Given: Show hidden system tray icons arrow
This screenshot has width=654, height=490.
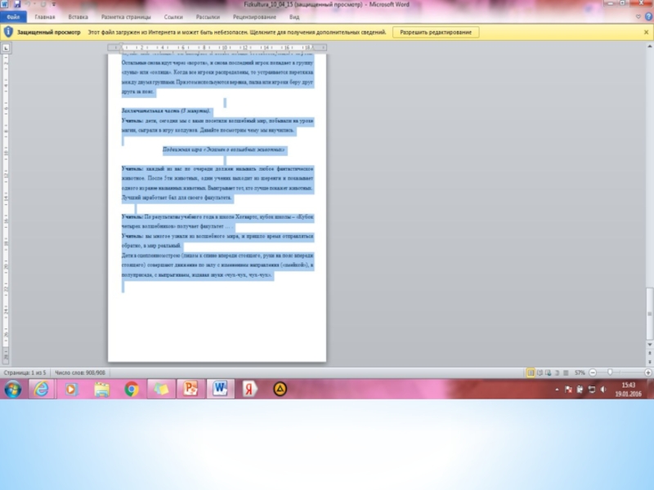Looking at the screenshot, I should [557, 390].
